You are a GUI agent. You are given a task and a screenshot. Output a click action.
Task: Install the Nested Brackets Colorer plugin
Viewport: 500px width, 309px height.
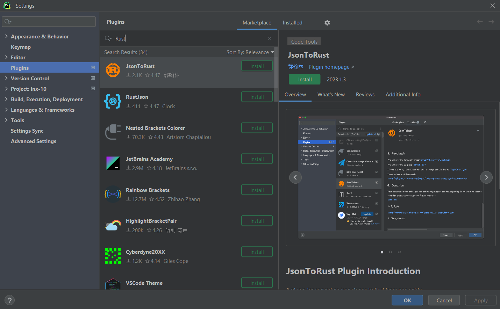coord(257,128)
